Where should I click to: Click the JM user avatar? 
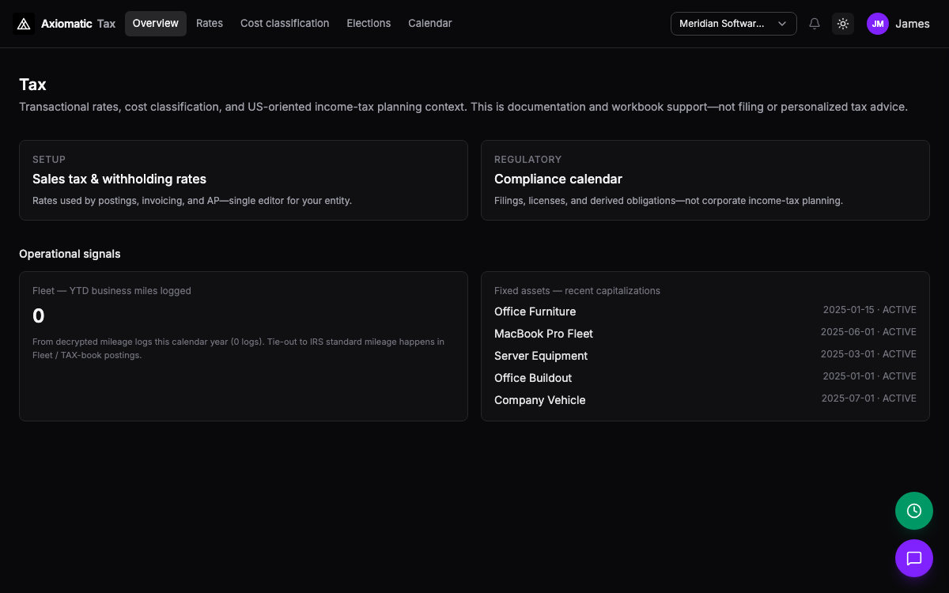click(878, 24)
